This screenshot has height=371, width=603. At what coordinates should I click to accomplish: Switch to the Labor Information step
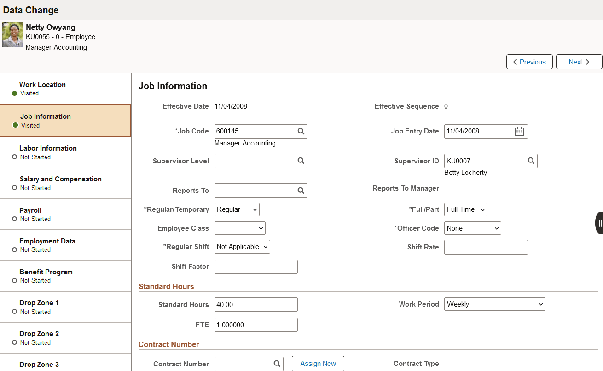tap(66, 152)
